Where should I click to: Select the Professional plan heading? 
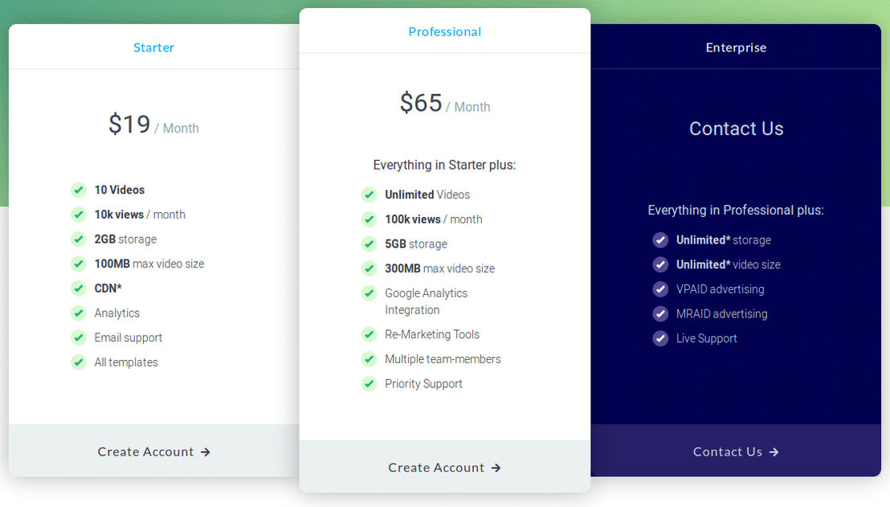click(x=444, y=32)
